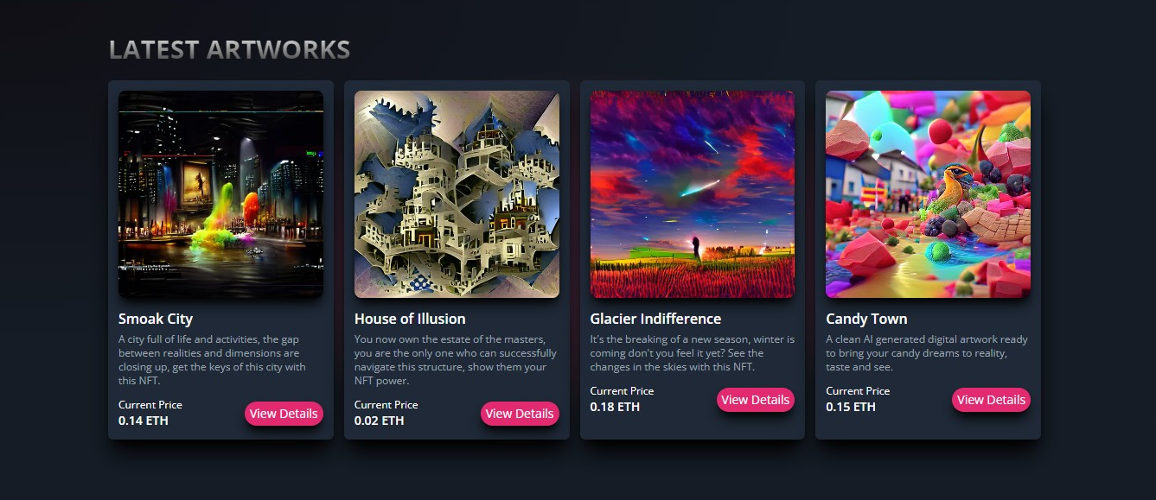Click the Latest Artworks heading
This screenshot has width=1156, height=500.
point(229,49)
